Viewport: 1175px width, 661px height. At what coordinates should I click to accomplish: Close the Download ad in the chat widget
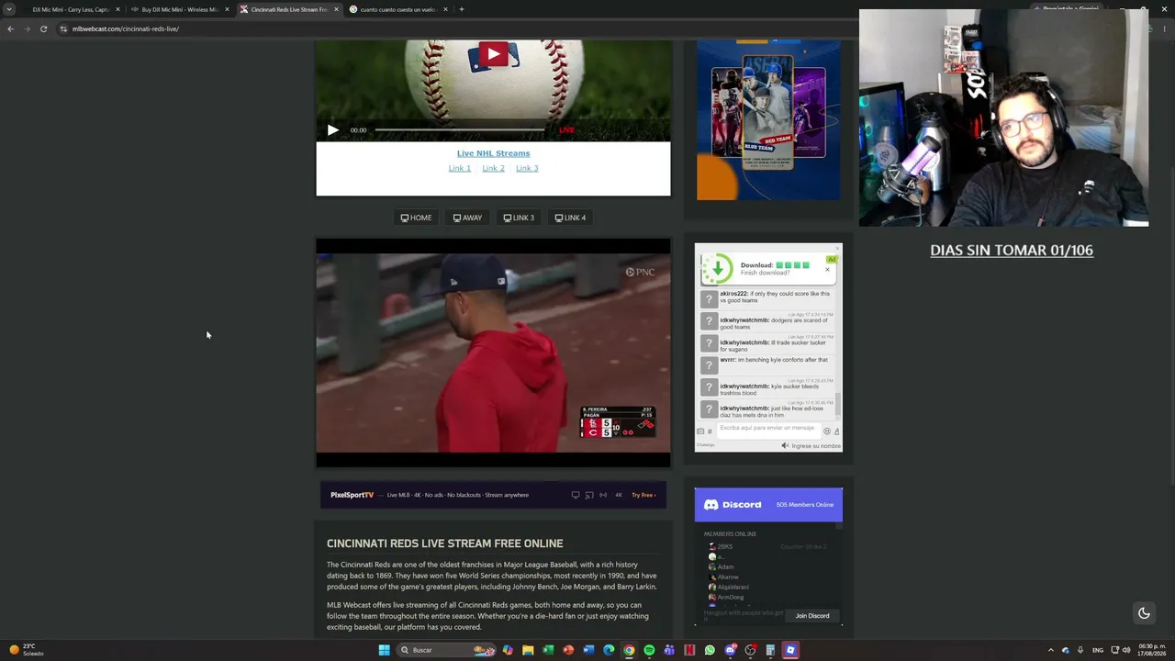pos(827,269)
